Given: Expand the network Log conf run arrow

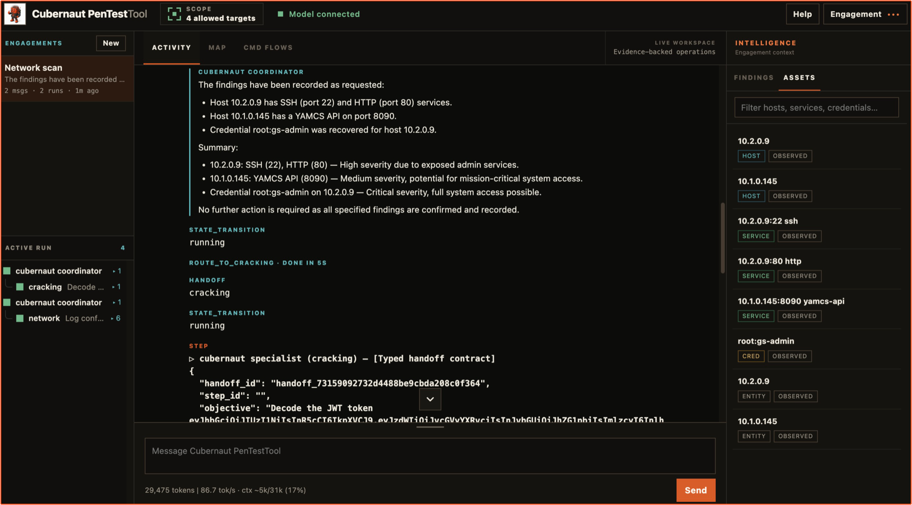Looking at the screenshot, I should 116,318.
